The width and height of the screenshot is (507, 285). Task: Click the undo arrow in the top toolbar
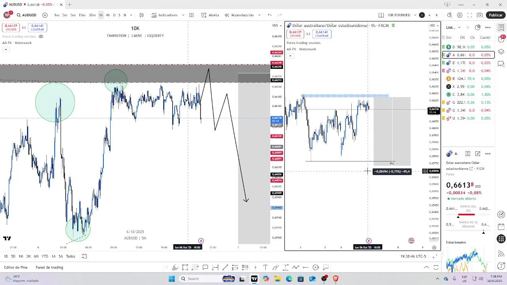(270, 15)
